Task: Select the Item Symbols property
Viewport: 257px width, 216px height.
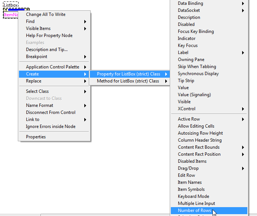Action: click(x=209, y=189)
